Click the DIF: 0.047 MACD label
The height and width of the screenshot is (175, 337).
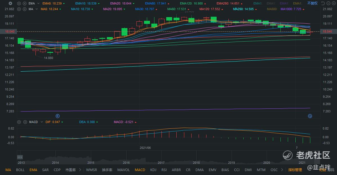pos(53,122)
